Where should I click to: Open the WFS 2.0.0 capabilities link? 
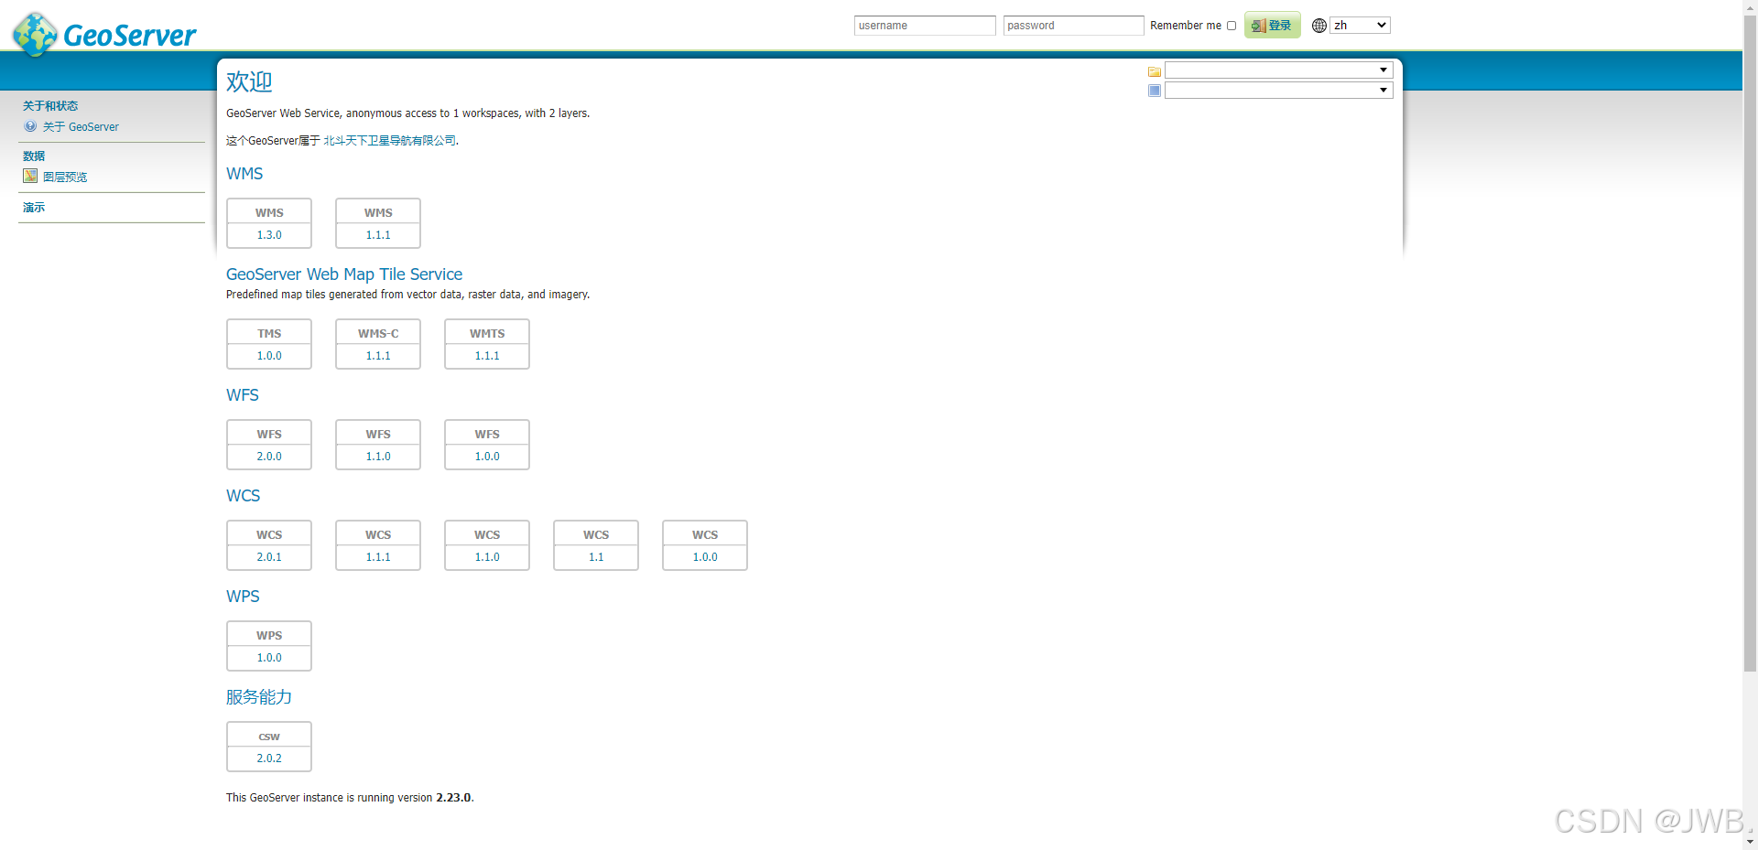268,456
